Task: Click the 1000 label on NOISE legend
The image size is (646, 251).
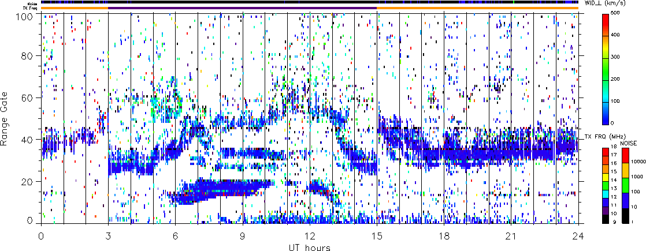Action: (x=637, y=177)
